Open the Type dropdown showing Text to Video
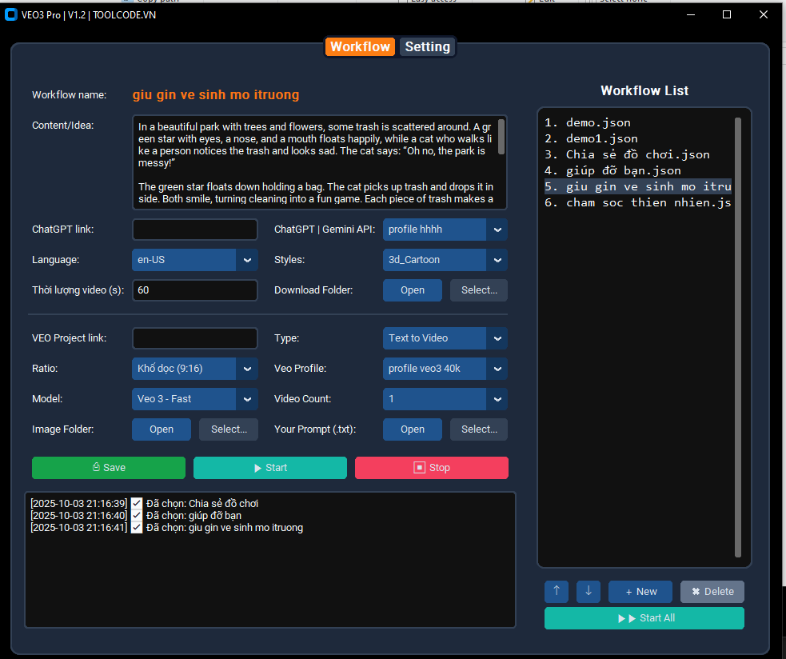The width and height of the screenshot is (786, 659). [445, 338]
